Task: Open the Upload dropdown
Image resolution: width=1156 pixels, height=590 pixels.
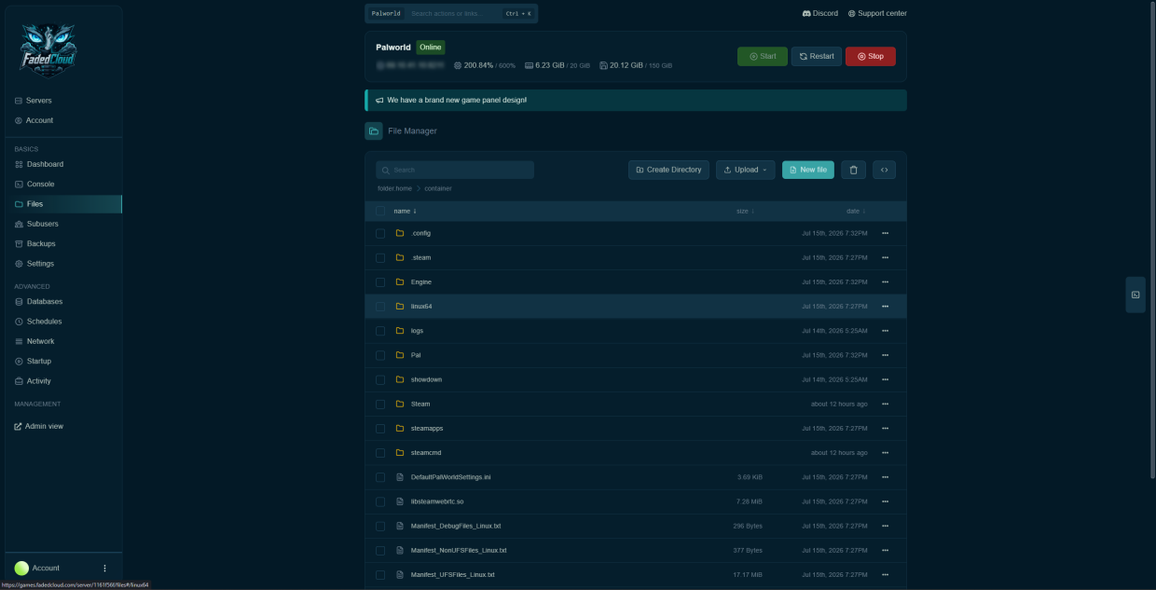Action: [745, 170]
